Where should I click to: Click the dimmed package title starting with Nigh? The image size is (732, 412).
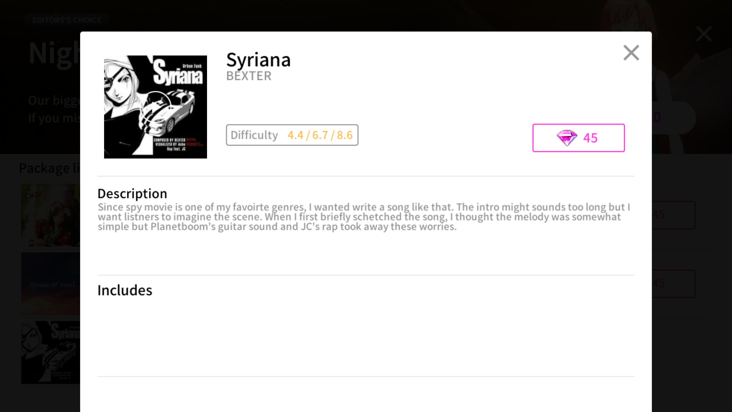pyautogui.click(x=54, y=54)
